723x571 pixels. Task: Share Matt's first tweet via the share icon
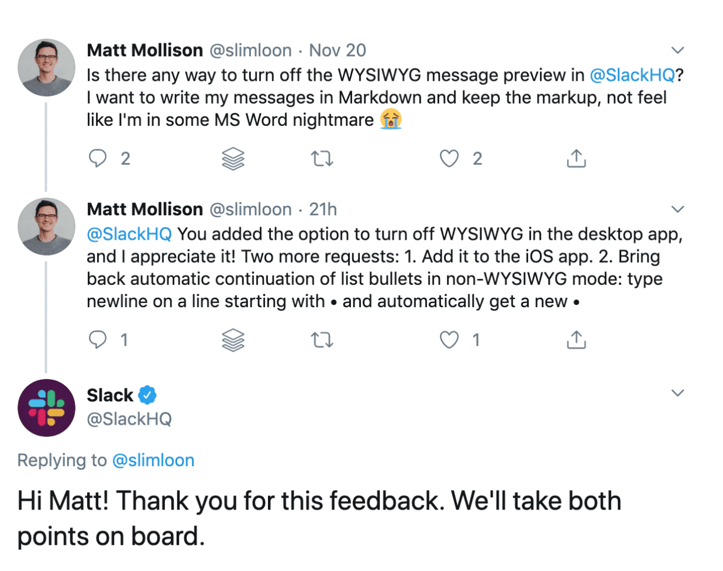click(576, 158)
